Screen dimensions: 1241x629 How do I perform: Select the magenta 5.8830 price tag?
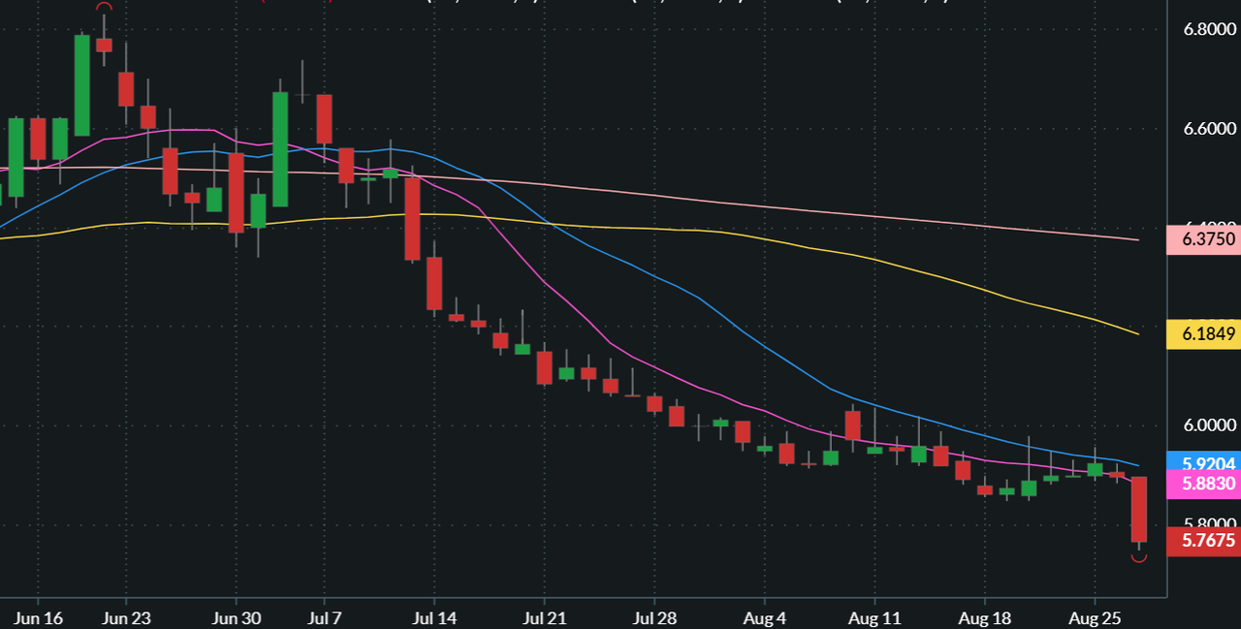[x=1204, y=485]
